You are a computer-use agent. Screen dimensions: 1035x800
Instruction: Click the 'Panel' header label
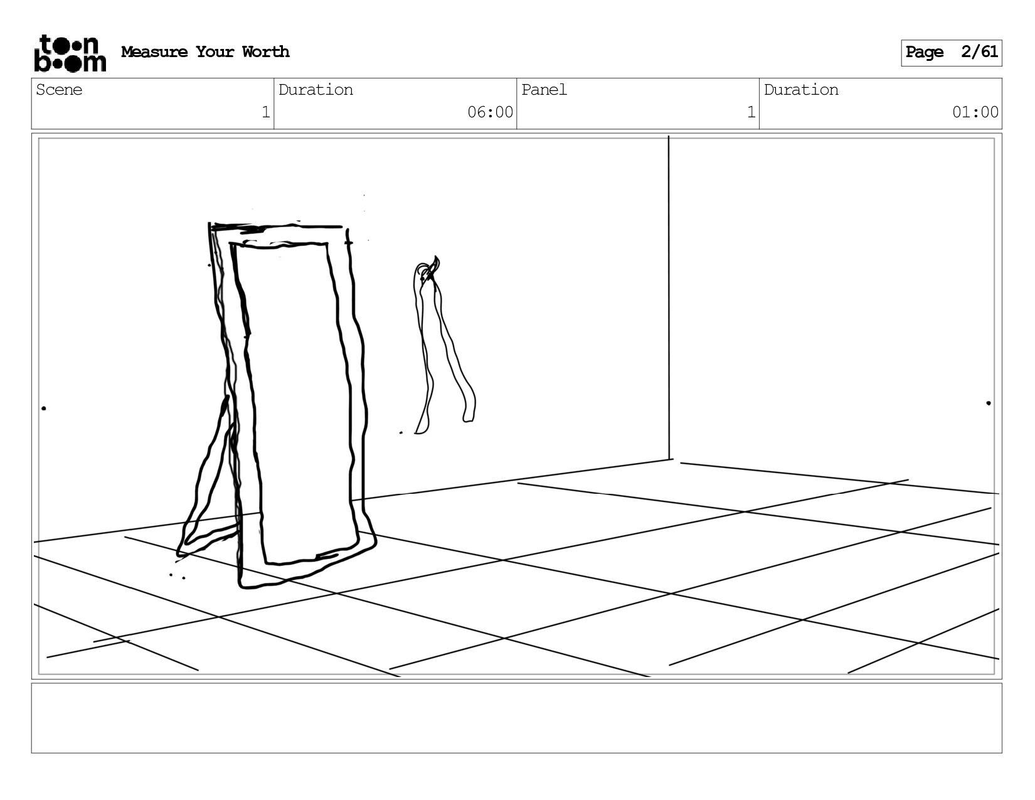(x=544, y=90)
